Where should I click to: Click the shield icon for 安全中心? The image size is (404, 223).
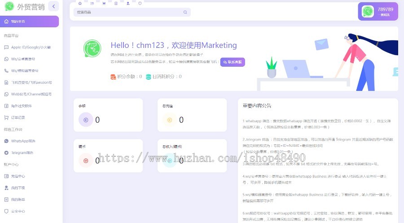pyautogui.click(x=6, y=211)
